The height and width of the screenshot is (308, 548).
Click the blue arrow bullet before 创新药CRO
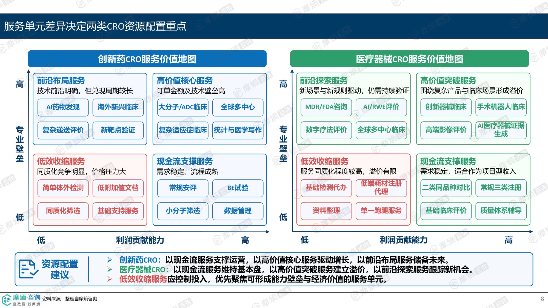pos(110,260)
